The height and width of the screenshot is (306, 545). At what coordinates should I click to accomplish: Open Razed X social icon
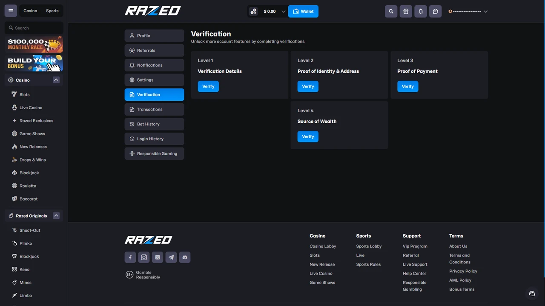pos(158,257)
